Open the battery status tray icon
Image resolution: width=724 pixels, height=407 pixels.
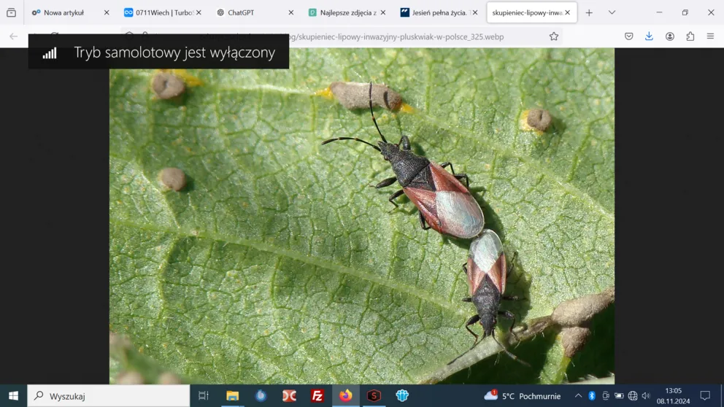click(x=619, y=396)
